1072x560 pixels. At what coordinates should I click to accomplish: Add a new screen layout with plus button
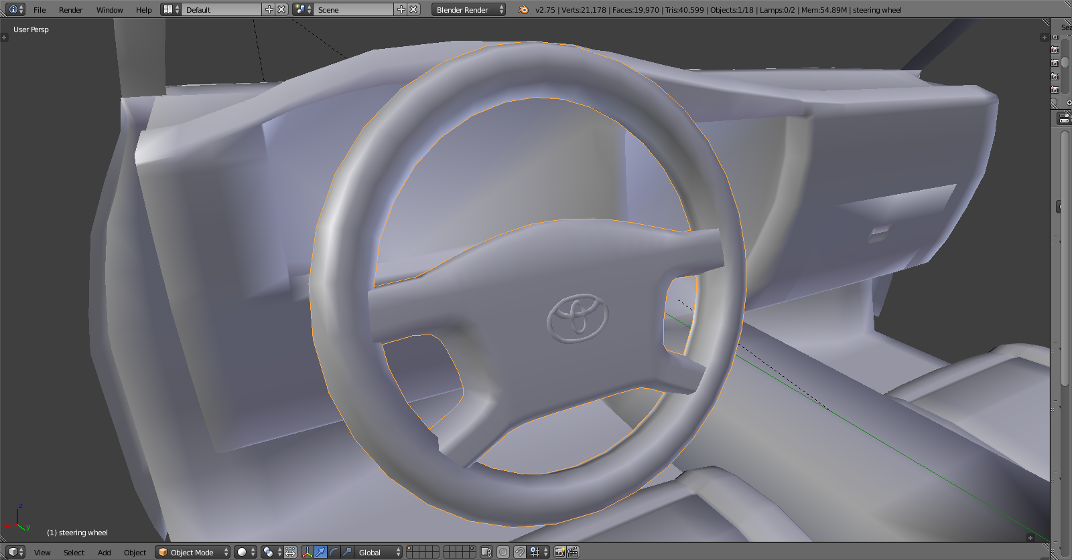point(269,9)
